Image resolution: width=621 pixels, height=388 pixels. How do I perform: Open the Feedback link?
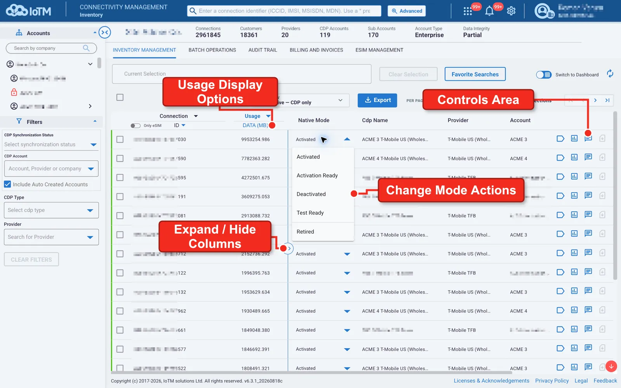coord(605,381)
